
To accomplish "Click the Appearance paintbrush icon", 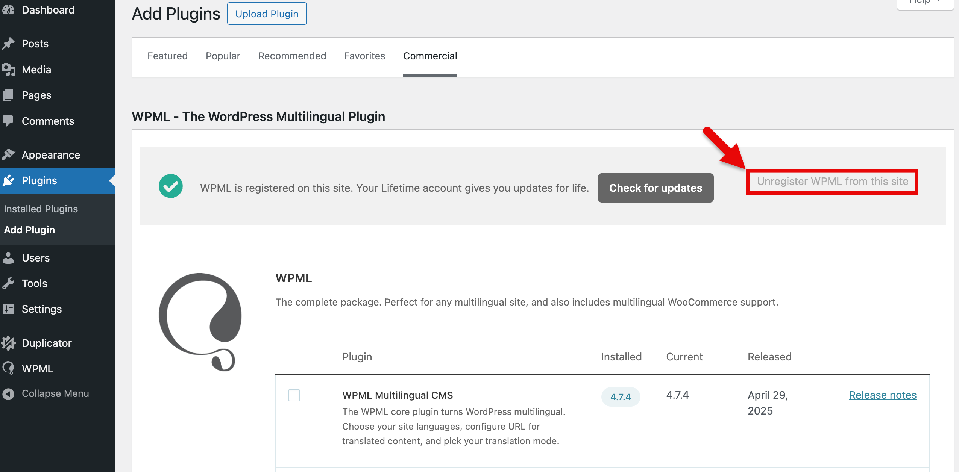I will coord(8,155).
